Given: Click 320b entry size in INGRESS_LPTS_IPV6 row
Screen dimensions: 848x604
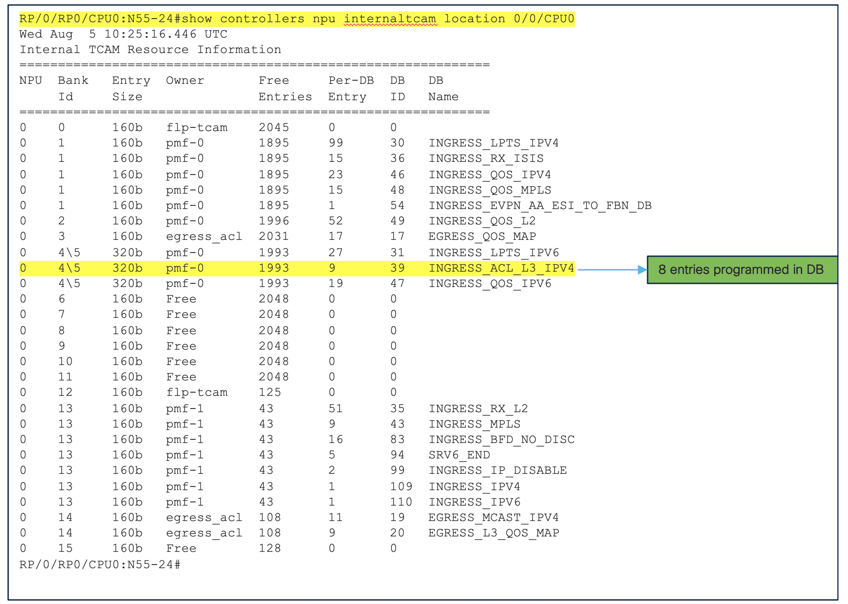Looking at the screenshot, I should (x=127, y=253).
